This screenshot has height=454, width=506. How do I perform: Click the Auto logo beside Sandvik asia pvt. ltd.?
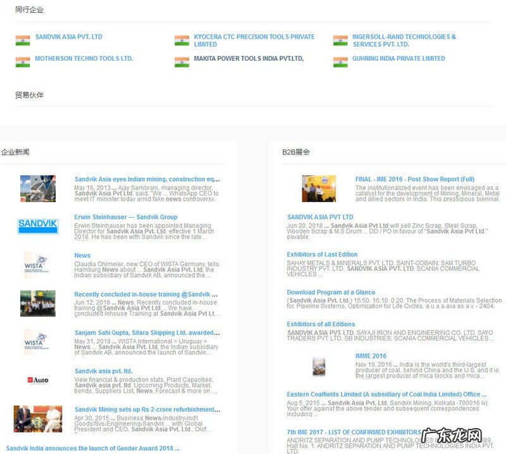point(38,380)
